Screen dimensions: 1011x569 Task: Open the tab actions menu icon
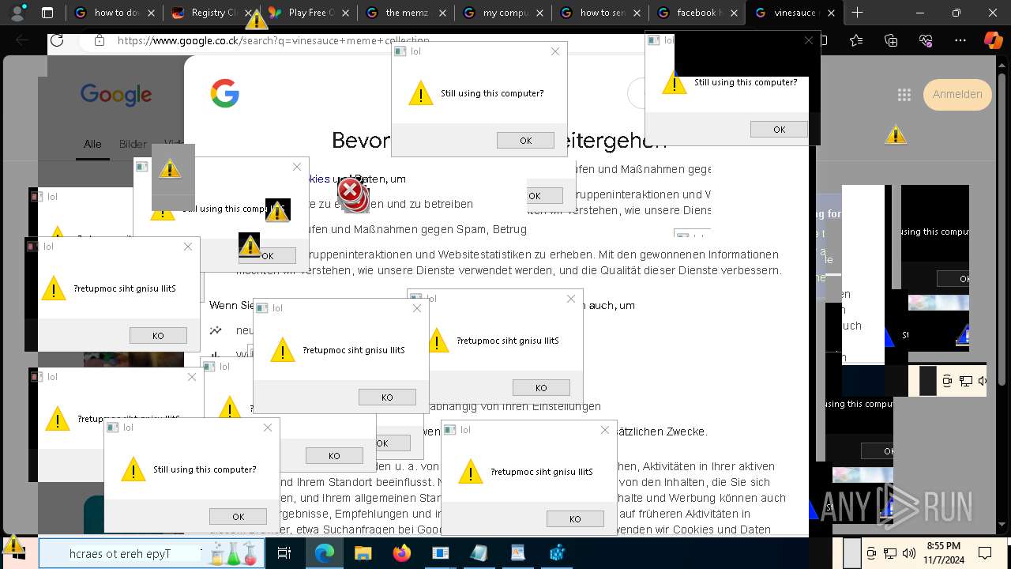coord(47,13)
